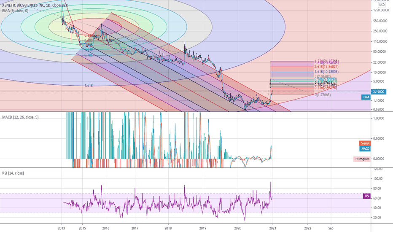Select the EMA (9, close, 0) indicator legend

click(x=15, y=11)
